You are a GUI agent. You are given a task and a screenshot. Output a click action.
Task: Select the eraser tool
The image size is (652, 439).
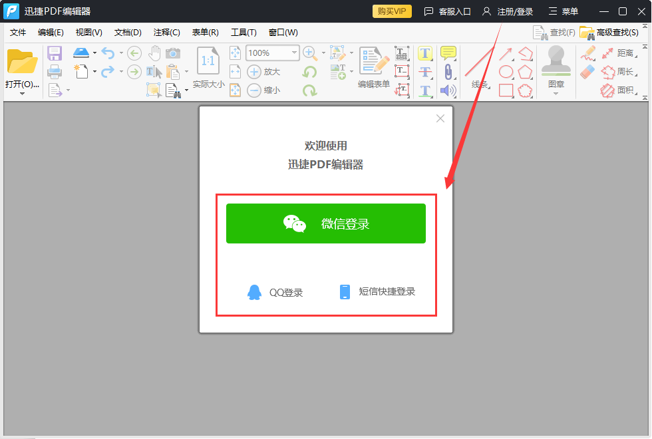587,72
